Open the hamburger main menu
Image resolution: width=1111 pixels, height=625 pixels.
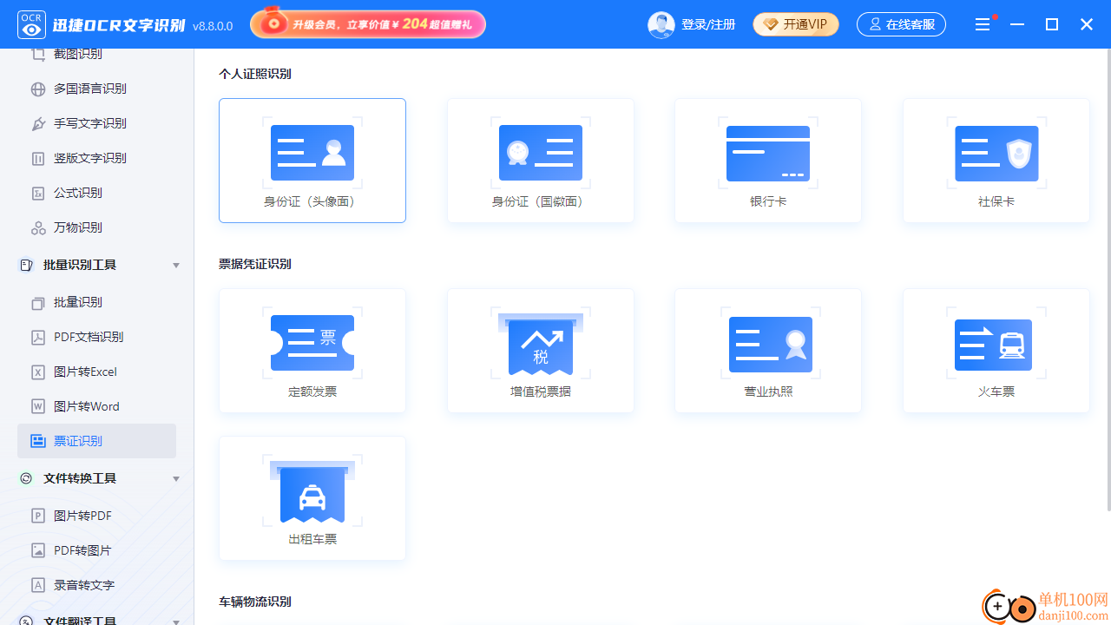[983, 24]
